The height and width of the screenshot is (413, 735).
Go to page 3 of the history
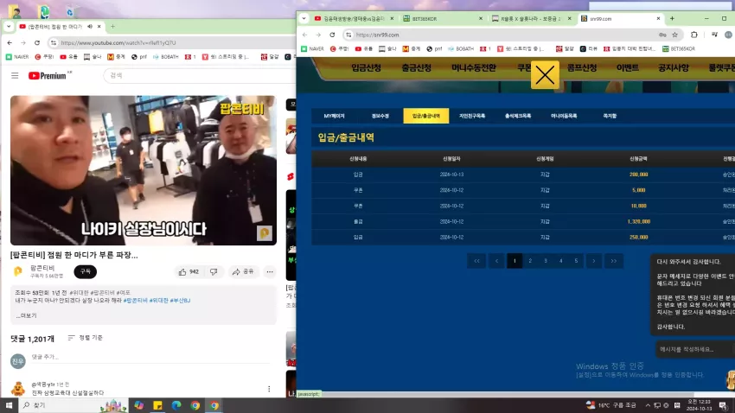[x=546, y=261]
